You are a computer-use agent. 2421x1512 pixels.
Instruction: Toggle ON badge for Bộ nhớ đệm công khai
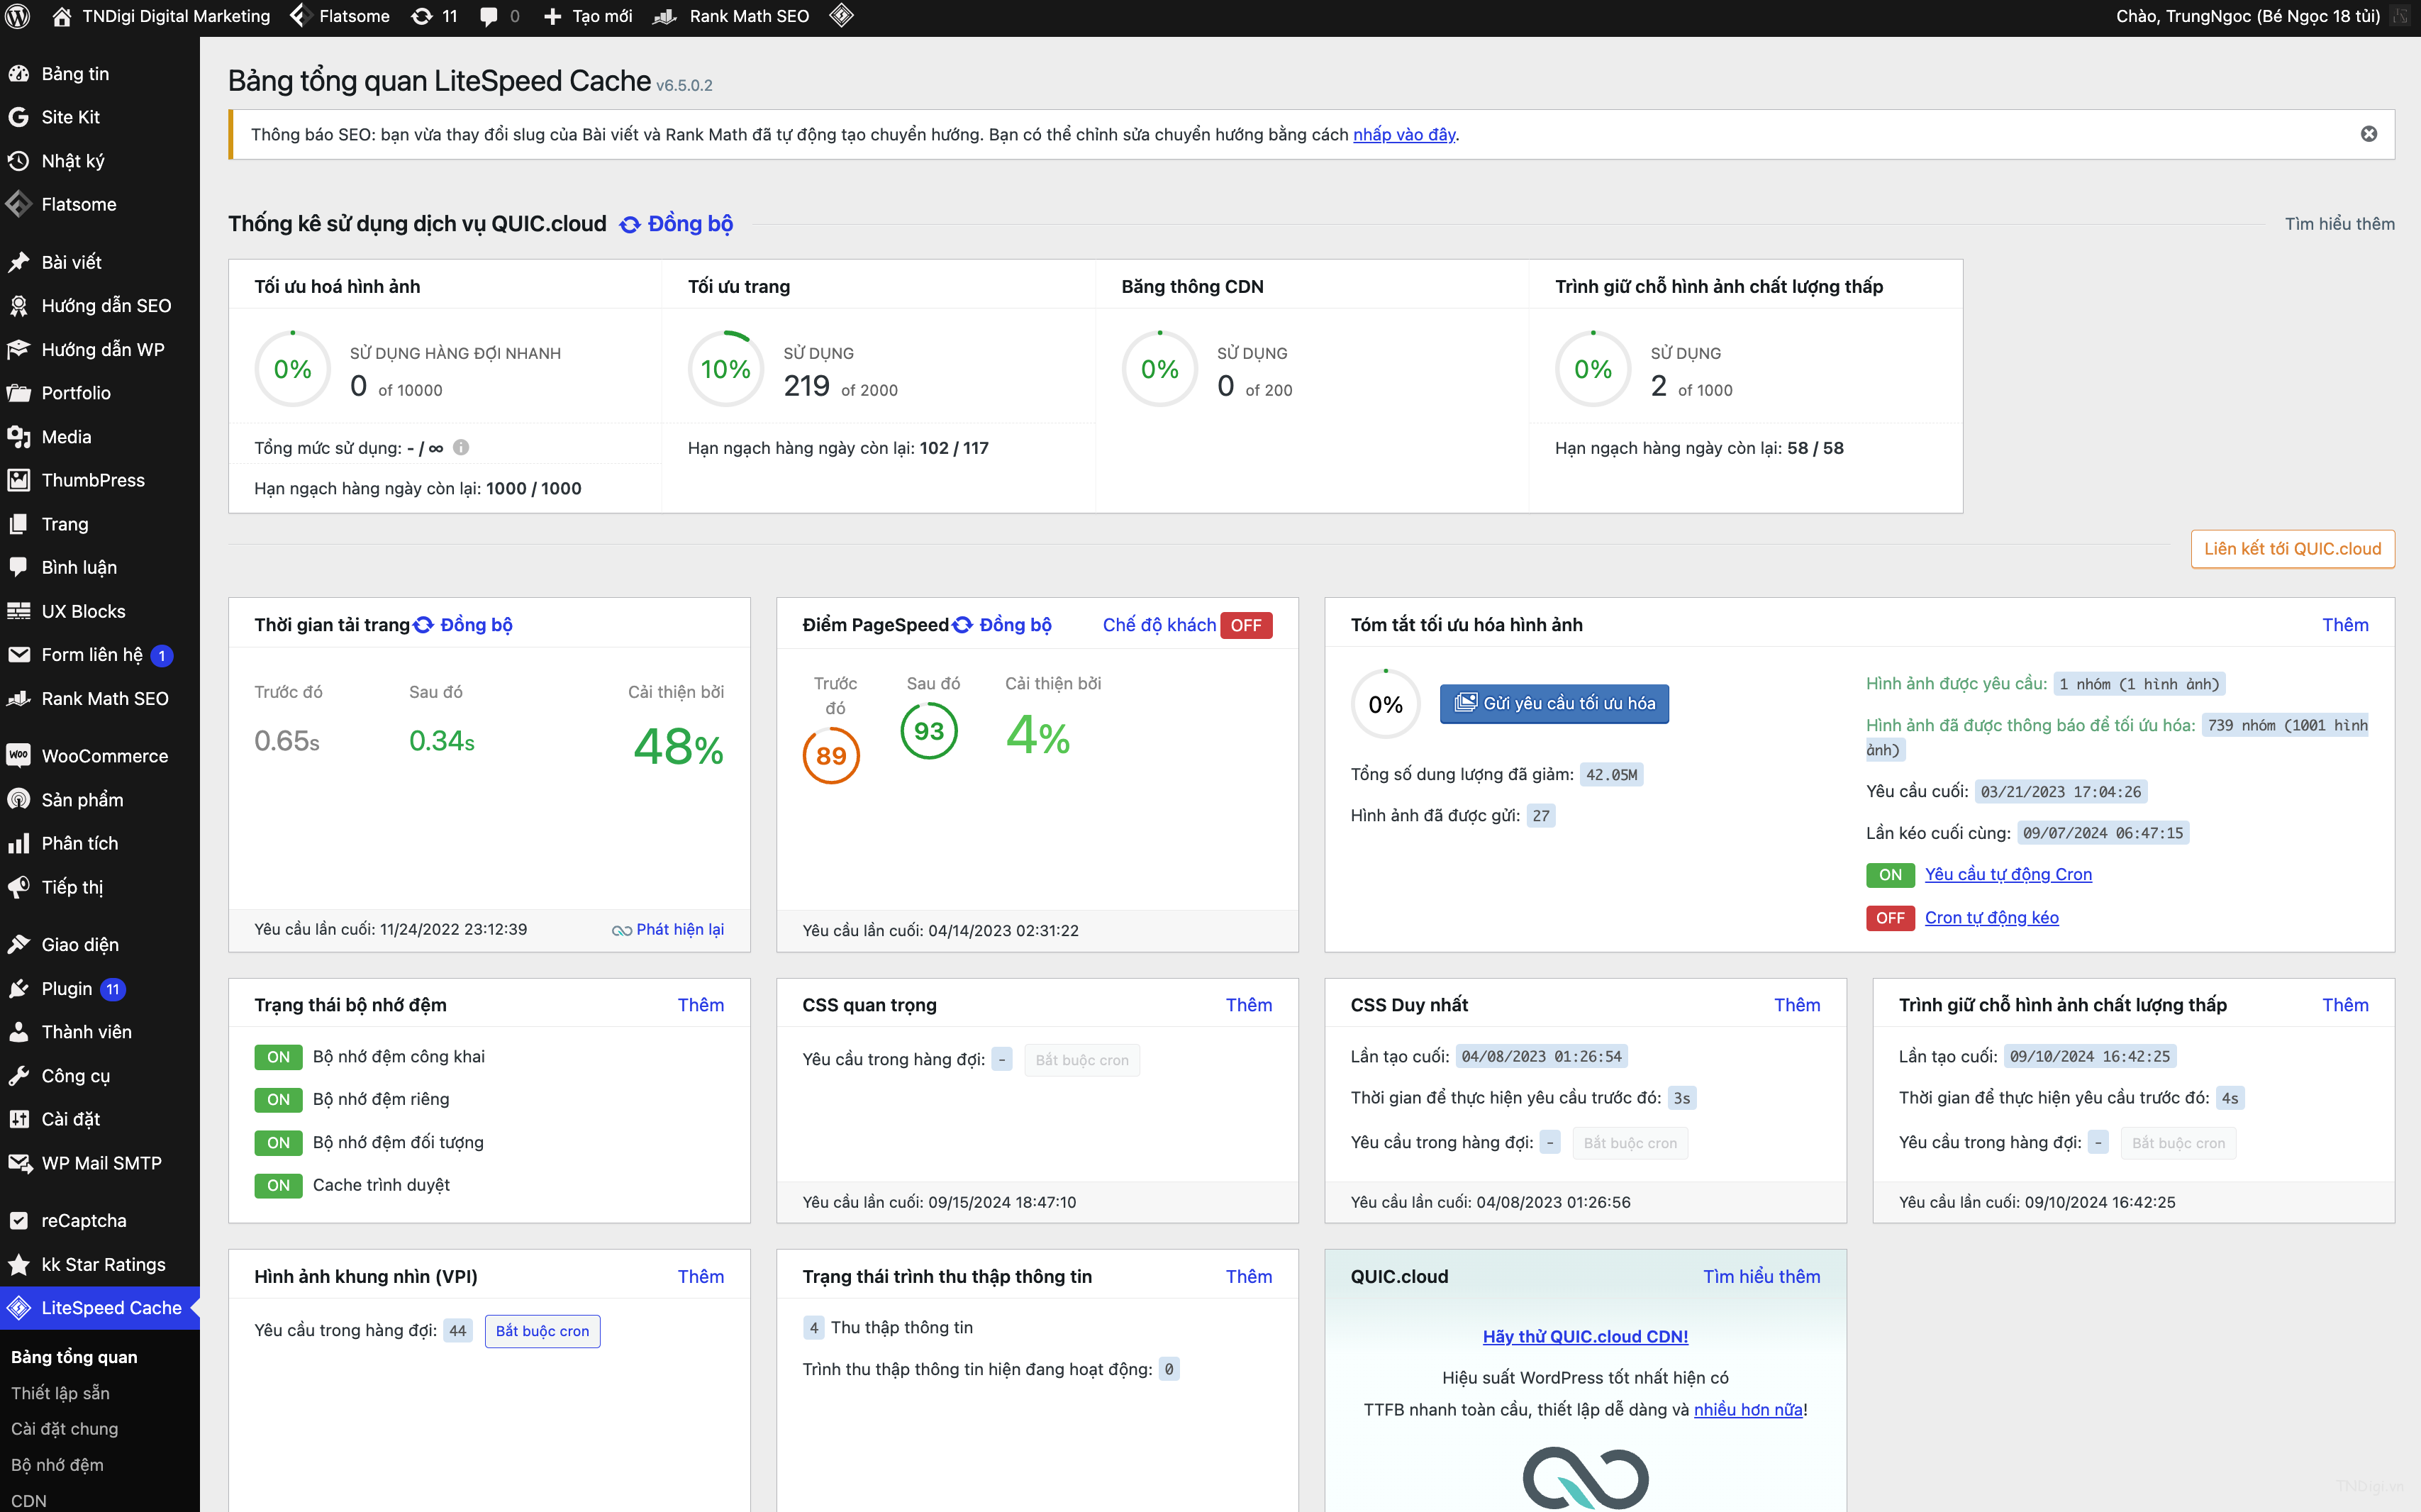point(278,1057)
